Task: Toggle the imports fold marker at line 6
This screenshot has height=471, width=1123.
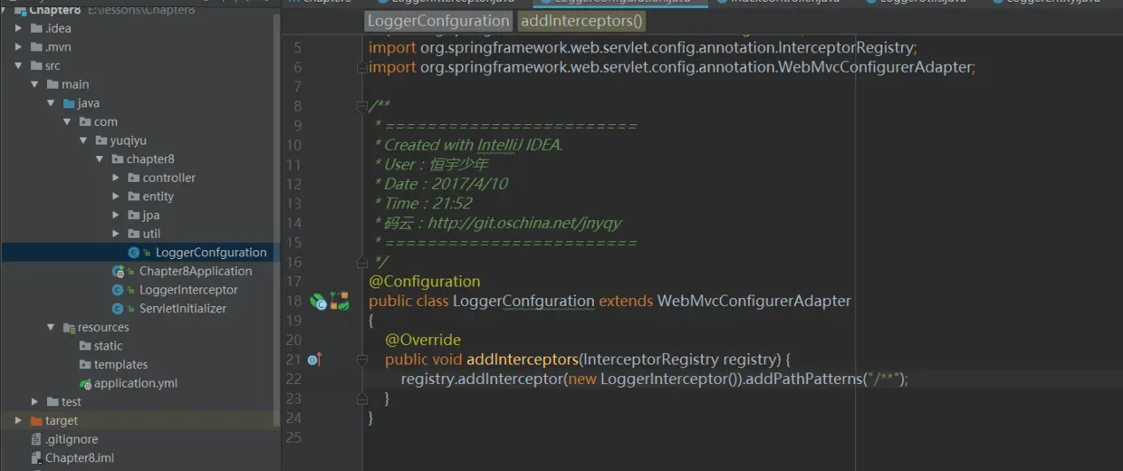Action: point(362,67)
